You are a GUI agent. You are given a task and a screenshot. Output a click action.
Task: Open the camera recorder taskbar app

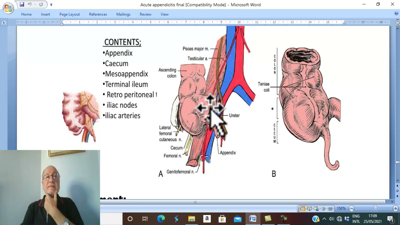pyautogui.click(x=283, y=219)
